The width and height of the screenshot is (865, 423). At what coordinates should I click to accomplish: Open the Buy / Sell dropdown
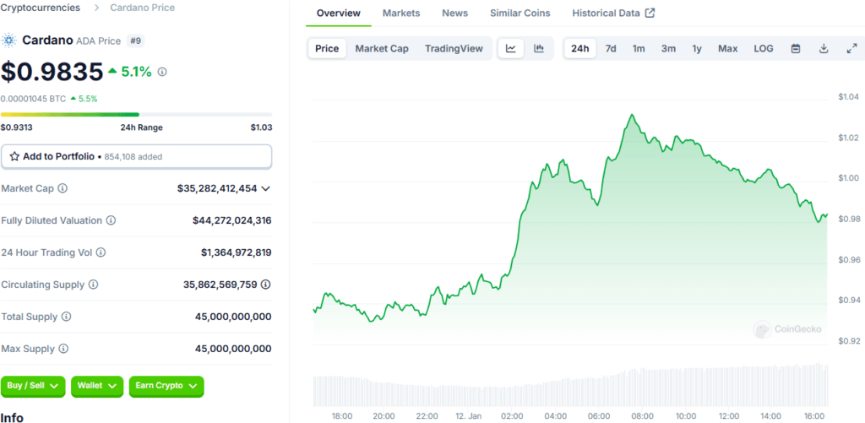(x=33, y=386)
